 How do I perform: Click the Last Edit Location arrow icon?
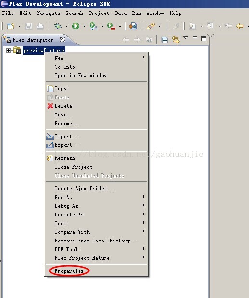pos(228,26)
